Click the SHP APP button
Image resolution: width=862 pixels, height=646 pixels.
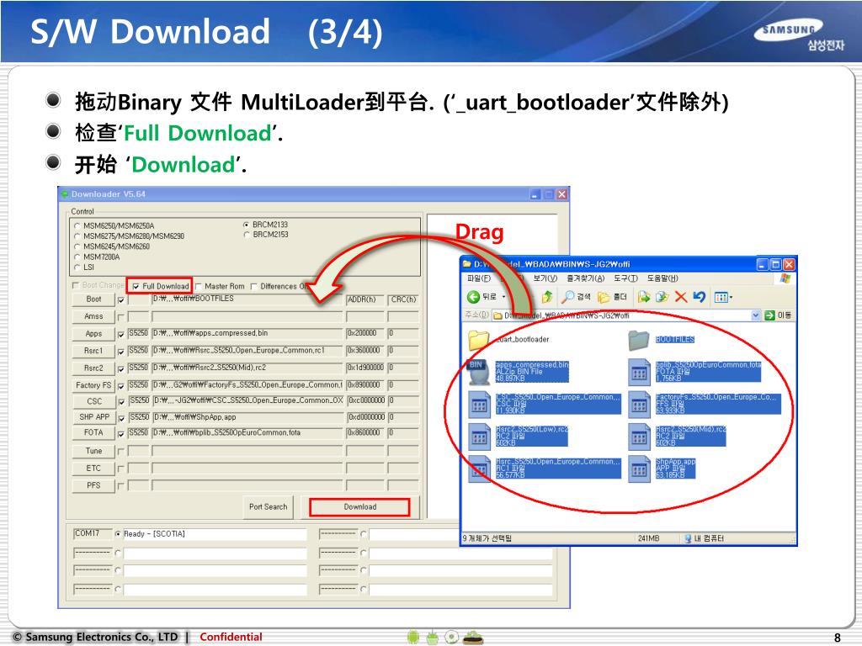(93, 417)
